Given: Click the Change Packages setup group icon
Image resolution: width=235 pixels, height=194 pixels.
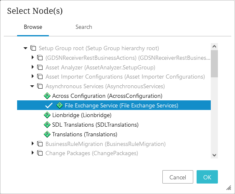Looking at the screenshot, I should 40,153.
